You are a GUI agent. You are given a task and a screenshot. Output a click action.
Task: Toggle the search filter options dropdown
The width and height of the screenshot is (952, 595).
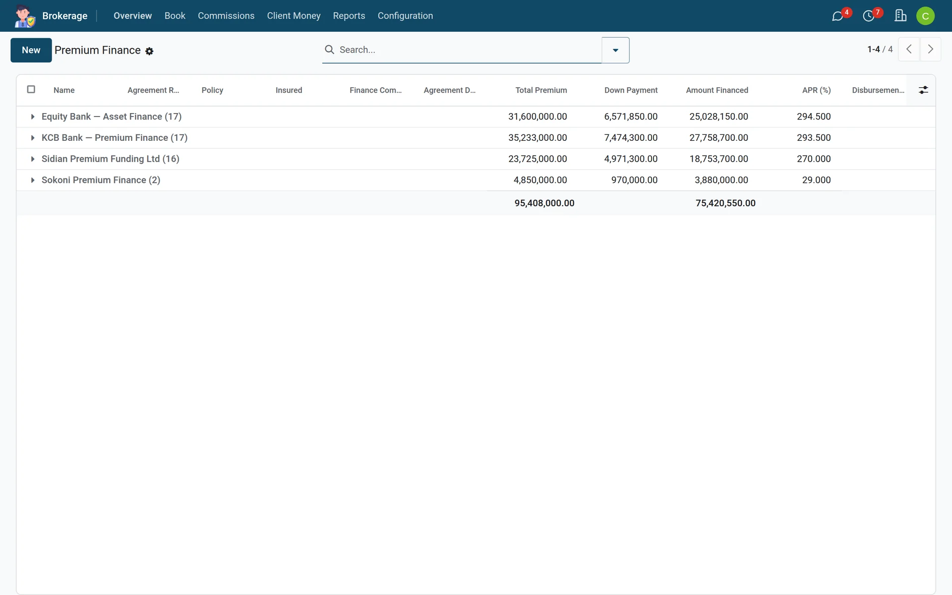pyautogui.click(x=615, y=50)
